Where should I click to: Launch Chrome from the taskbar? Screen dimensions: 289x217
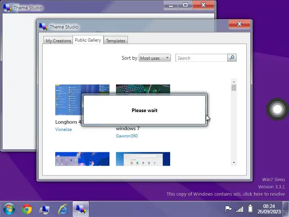(x=27, y=209)
